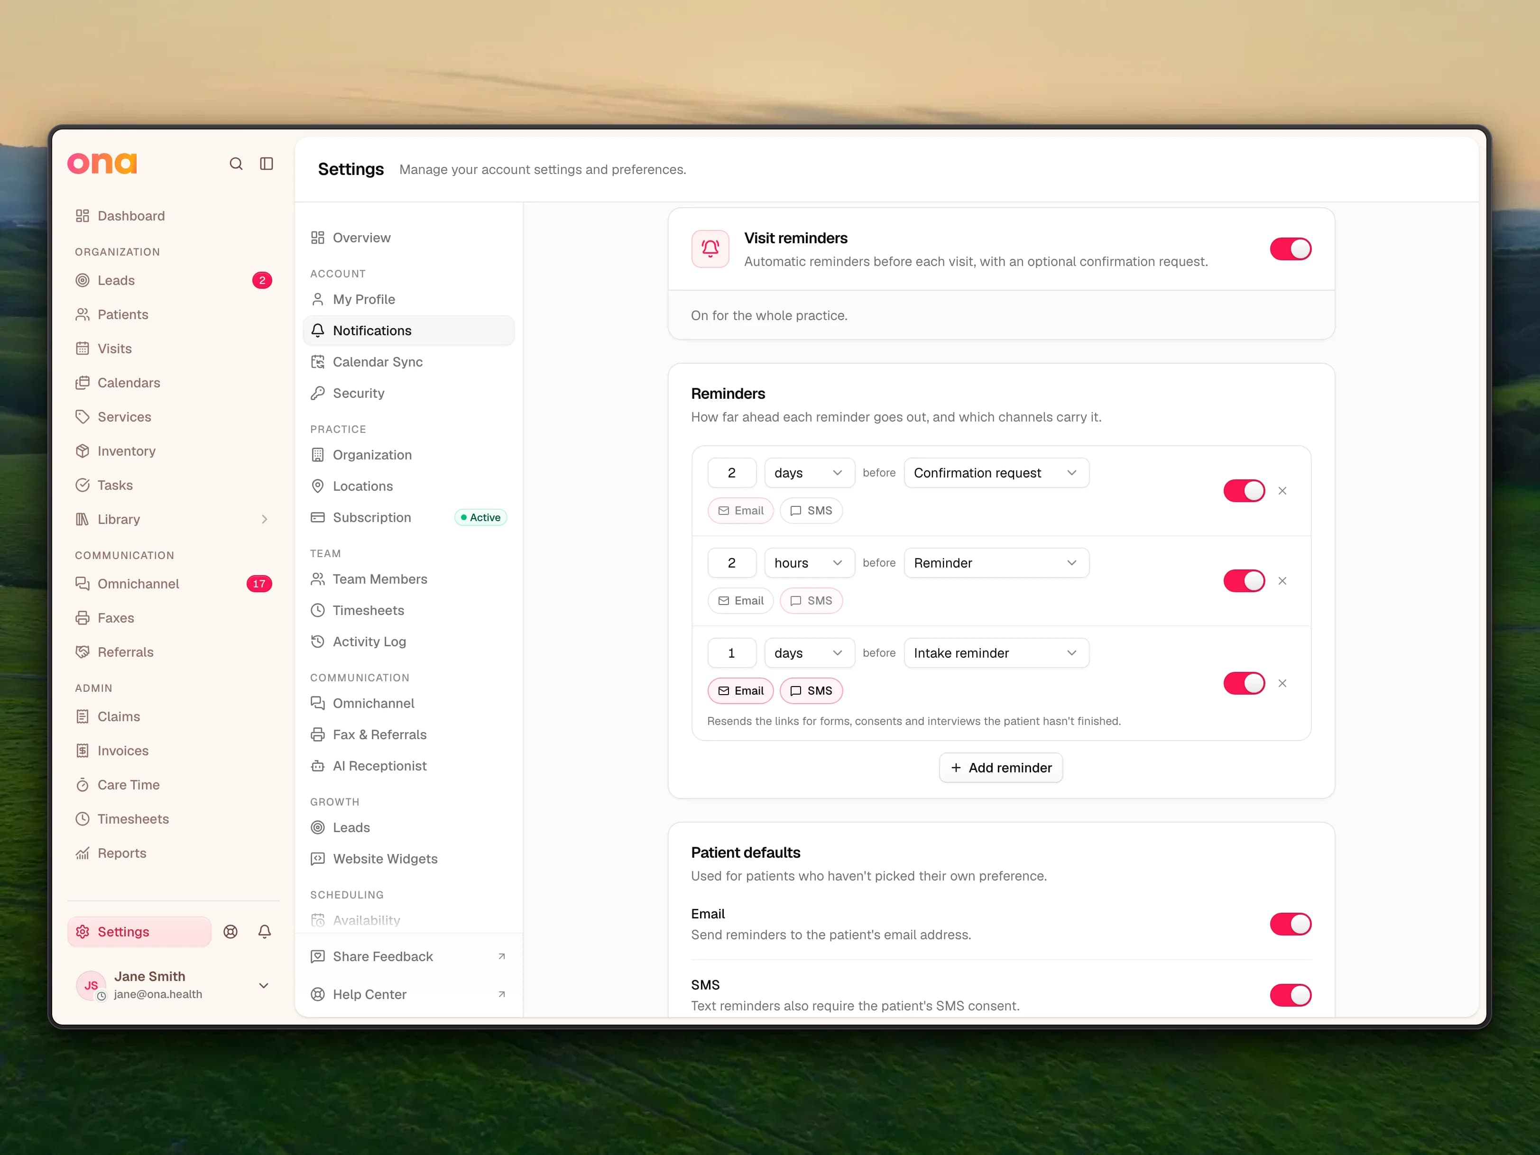The image size is (1540, 1155).
Task: Turn off the Email patient default
Action: (x=1290, y=924)
